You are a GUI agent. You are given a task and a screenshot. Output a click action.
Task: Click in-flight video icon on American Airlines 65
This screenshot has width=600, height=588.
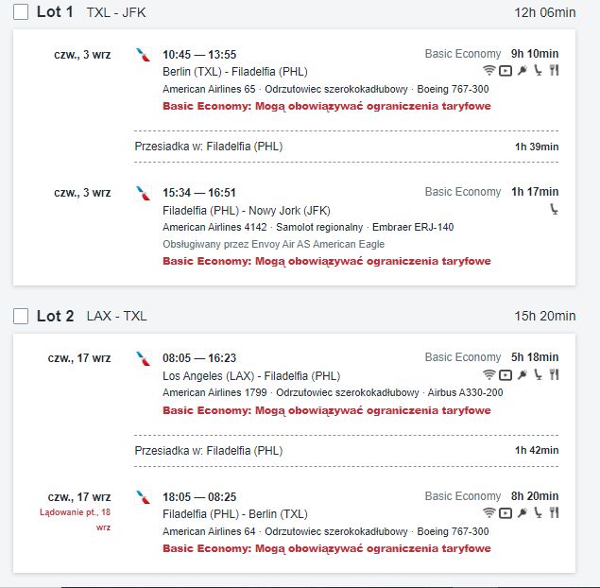506,71
